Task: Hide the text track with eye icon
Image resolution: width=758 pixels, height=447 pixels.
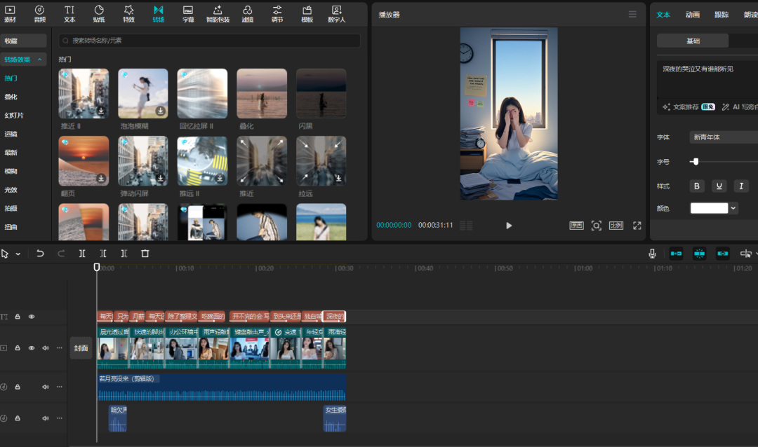Action: (x=32, y=317)
